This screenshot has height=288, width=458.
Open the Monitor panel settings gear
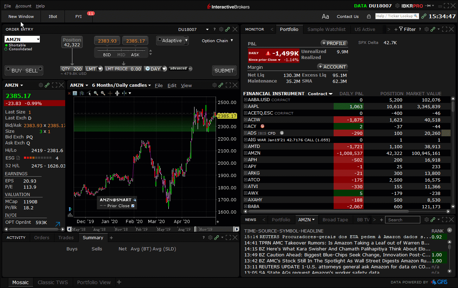[427, 29]
